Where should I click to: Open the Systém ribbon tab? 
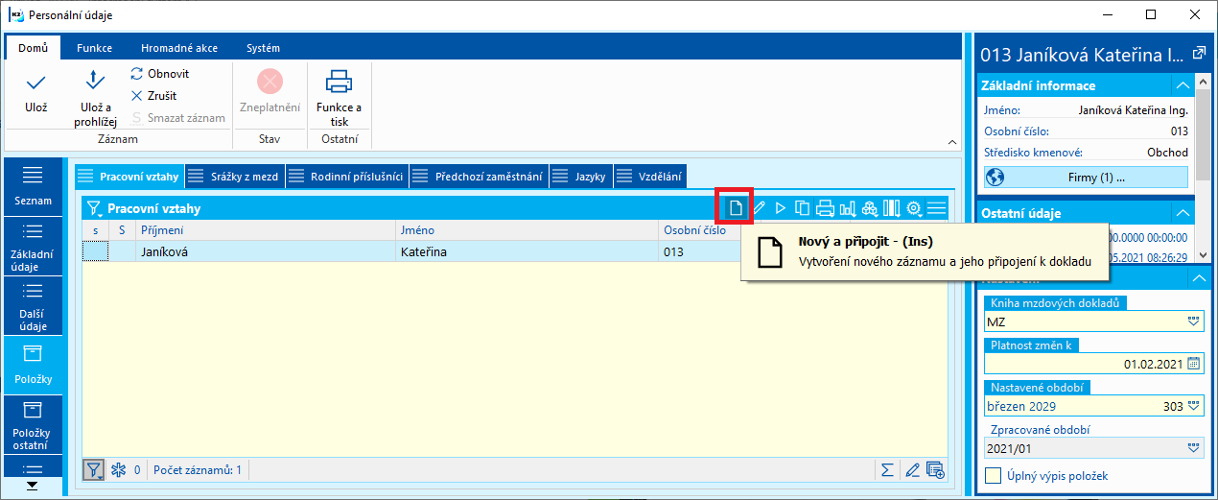tap(263, 48)
